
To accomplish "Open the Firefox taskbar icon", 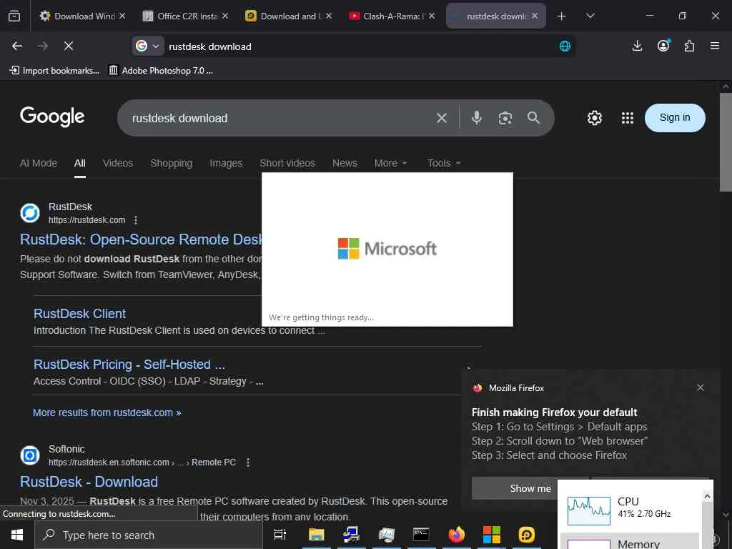I will pos(457,535).
